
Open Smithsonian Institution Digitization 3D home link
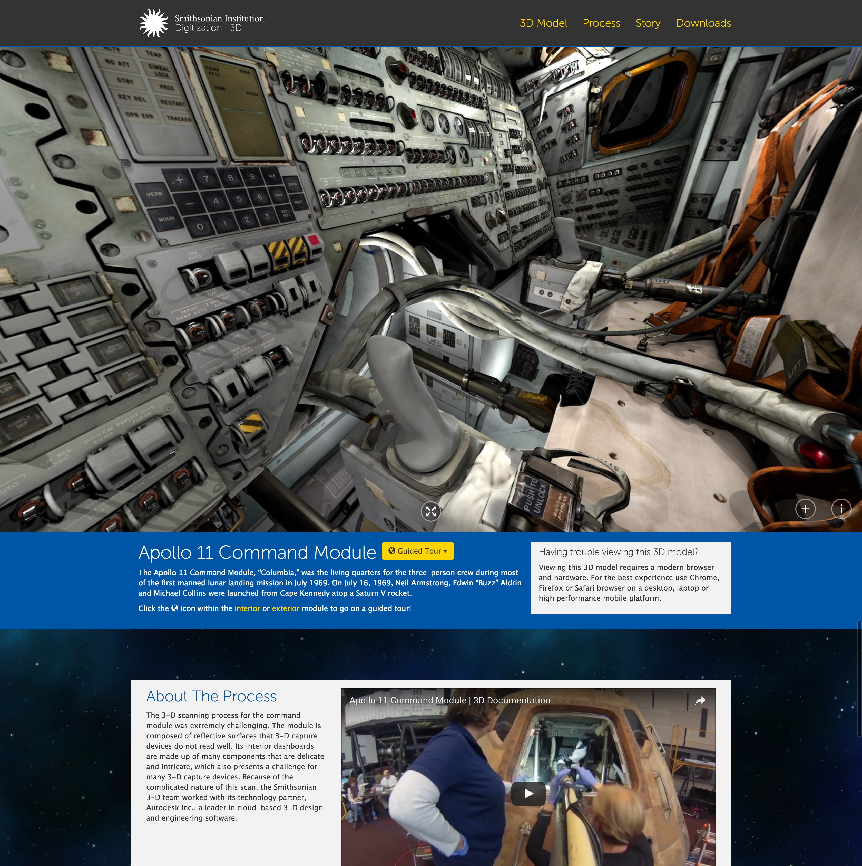tap(219, 23)
